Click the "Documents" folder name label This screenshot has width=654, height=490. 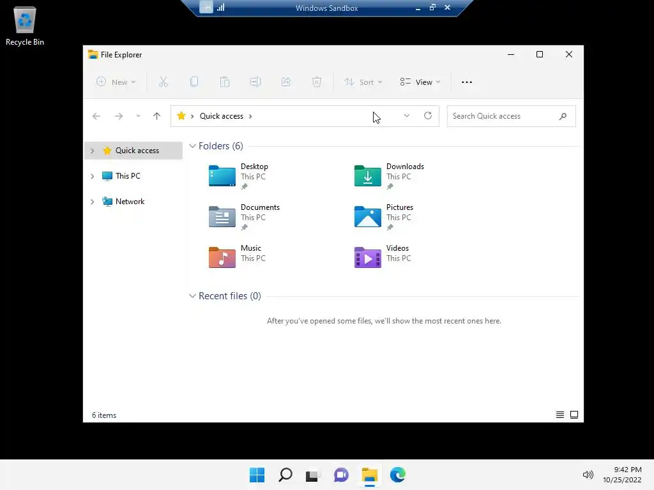[261, 207]
